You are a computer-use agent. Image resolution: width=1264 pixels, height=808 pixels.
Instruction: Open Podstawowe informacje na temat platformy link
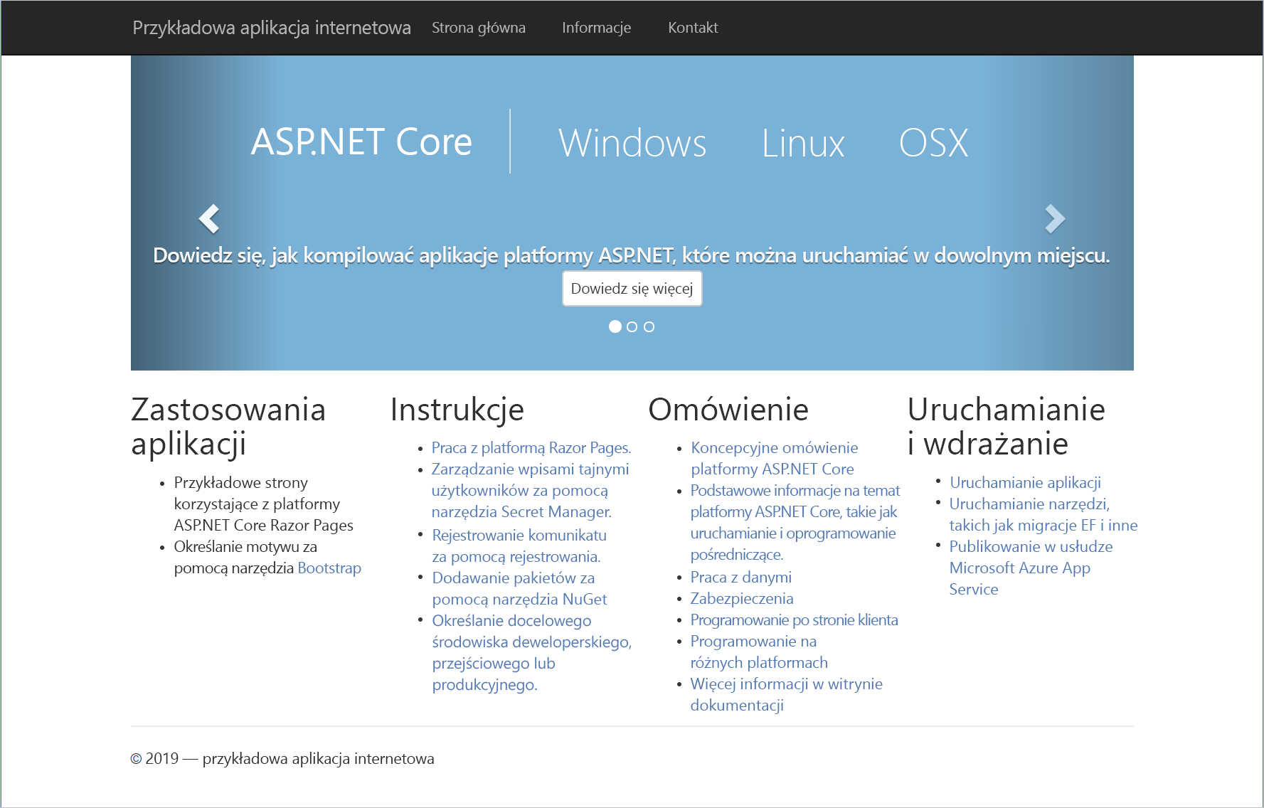coord(795,523)
